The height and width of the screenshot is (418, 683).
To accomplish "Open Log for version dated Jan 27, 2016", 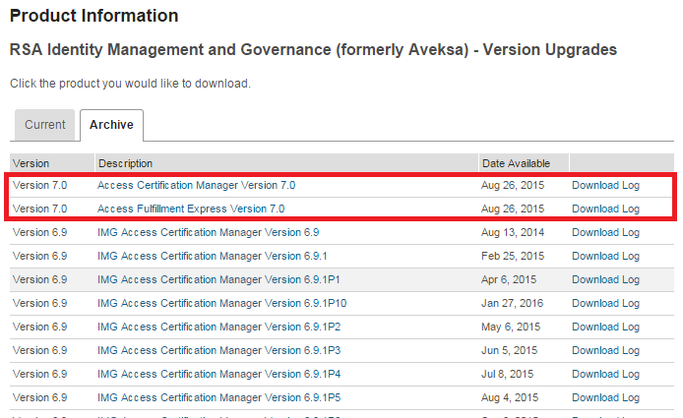I will pos(631,303).
